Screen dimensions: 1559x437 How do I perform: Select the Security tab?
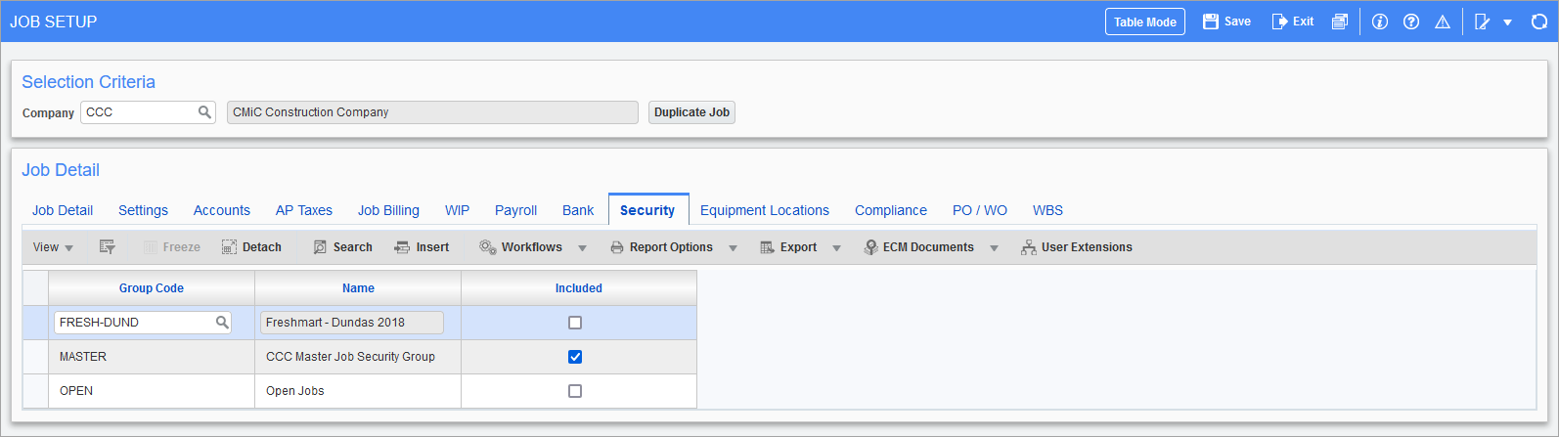click(647, 210)
